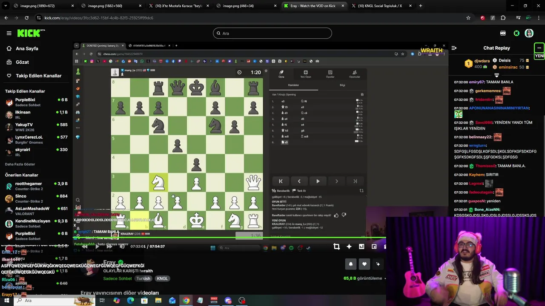This screenshot has width=545, height=306.
Task: Go back in browser history
Action: (x=6, y=18)
